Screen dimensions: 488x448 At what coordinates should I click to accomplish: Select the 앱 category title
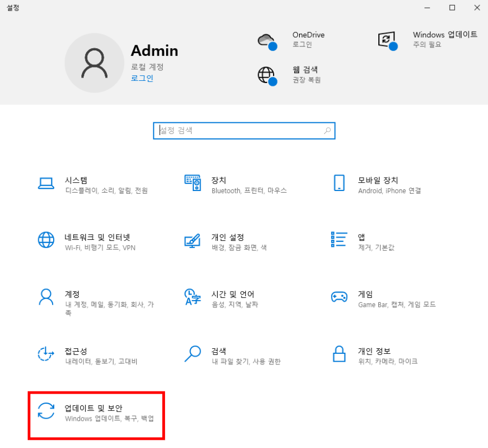(x=361, y=237)
